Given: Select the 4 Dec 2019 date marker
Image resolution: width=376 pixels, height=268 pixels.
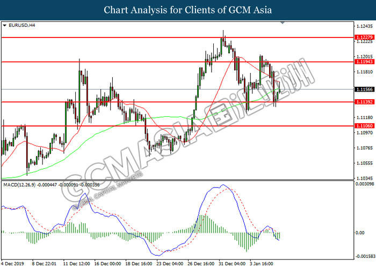Looking at the screenshot, I should click(x=12, y=264).
